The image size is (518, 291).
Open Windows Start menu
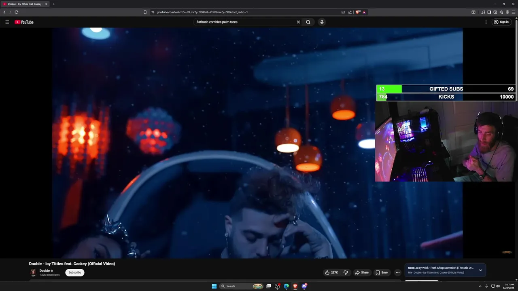coord(214,286)
